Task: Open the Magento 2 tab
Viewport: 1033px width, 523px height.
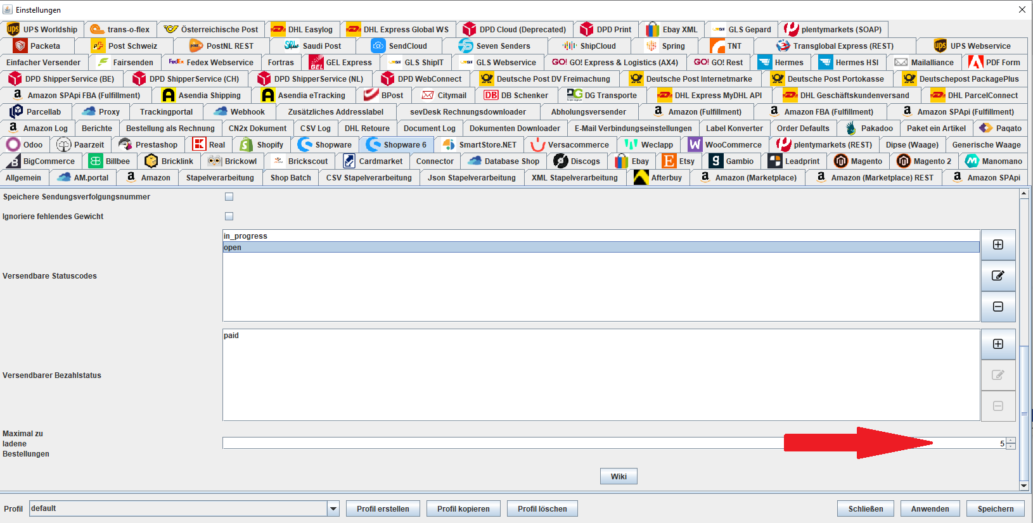Action: click(924, 161)
